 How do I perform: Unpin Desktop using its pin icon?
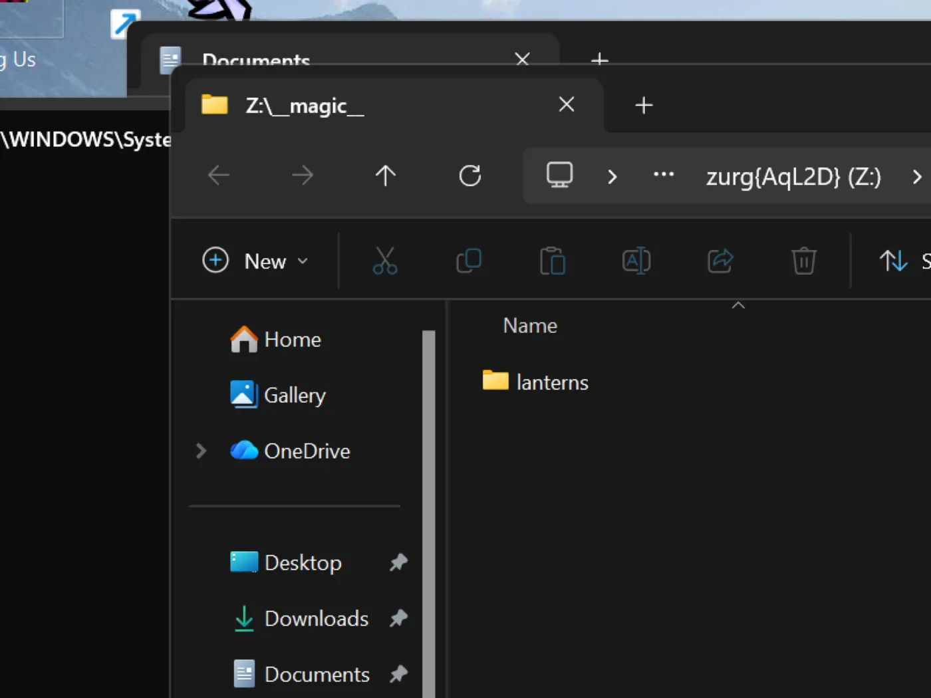tap(398, 562)
